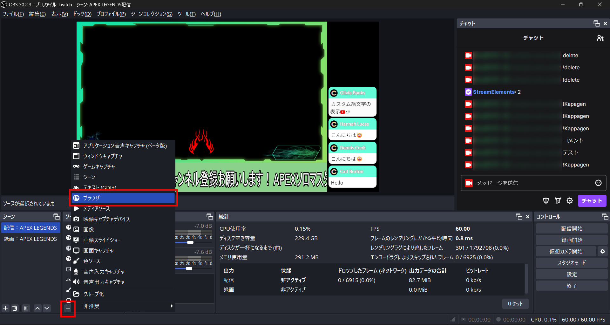Image resolution: width=610 pixels, height=325 pixels.
Task: Click the CPU: 0.1% status bar entry
Action: [544, 320]
